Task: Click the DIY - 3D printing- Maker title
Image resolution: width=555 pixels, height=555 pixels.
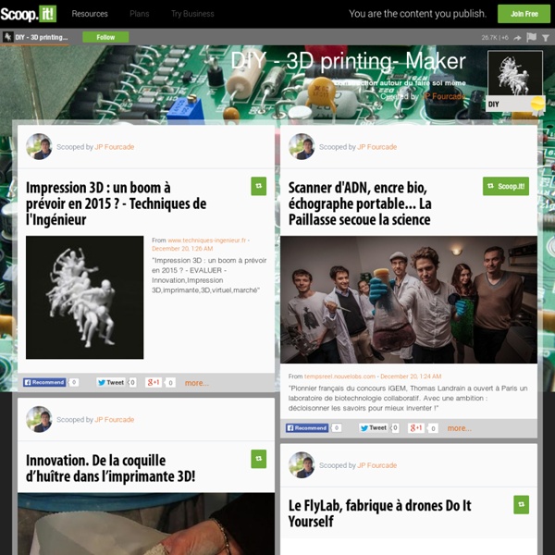Action: pyautogui.click(x=348, y=61)
